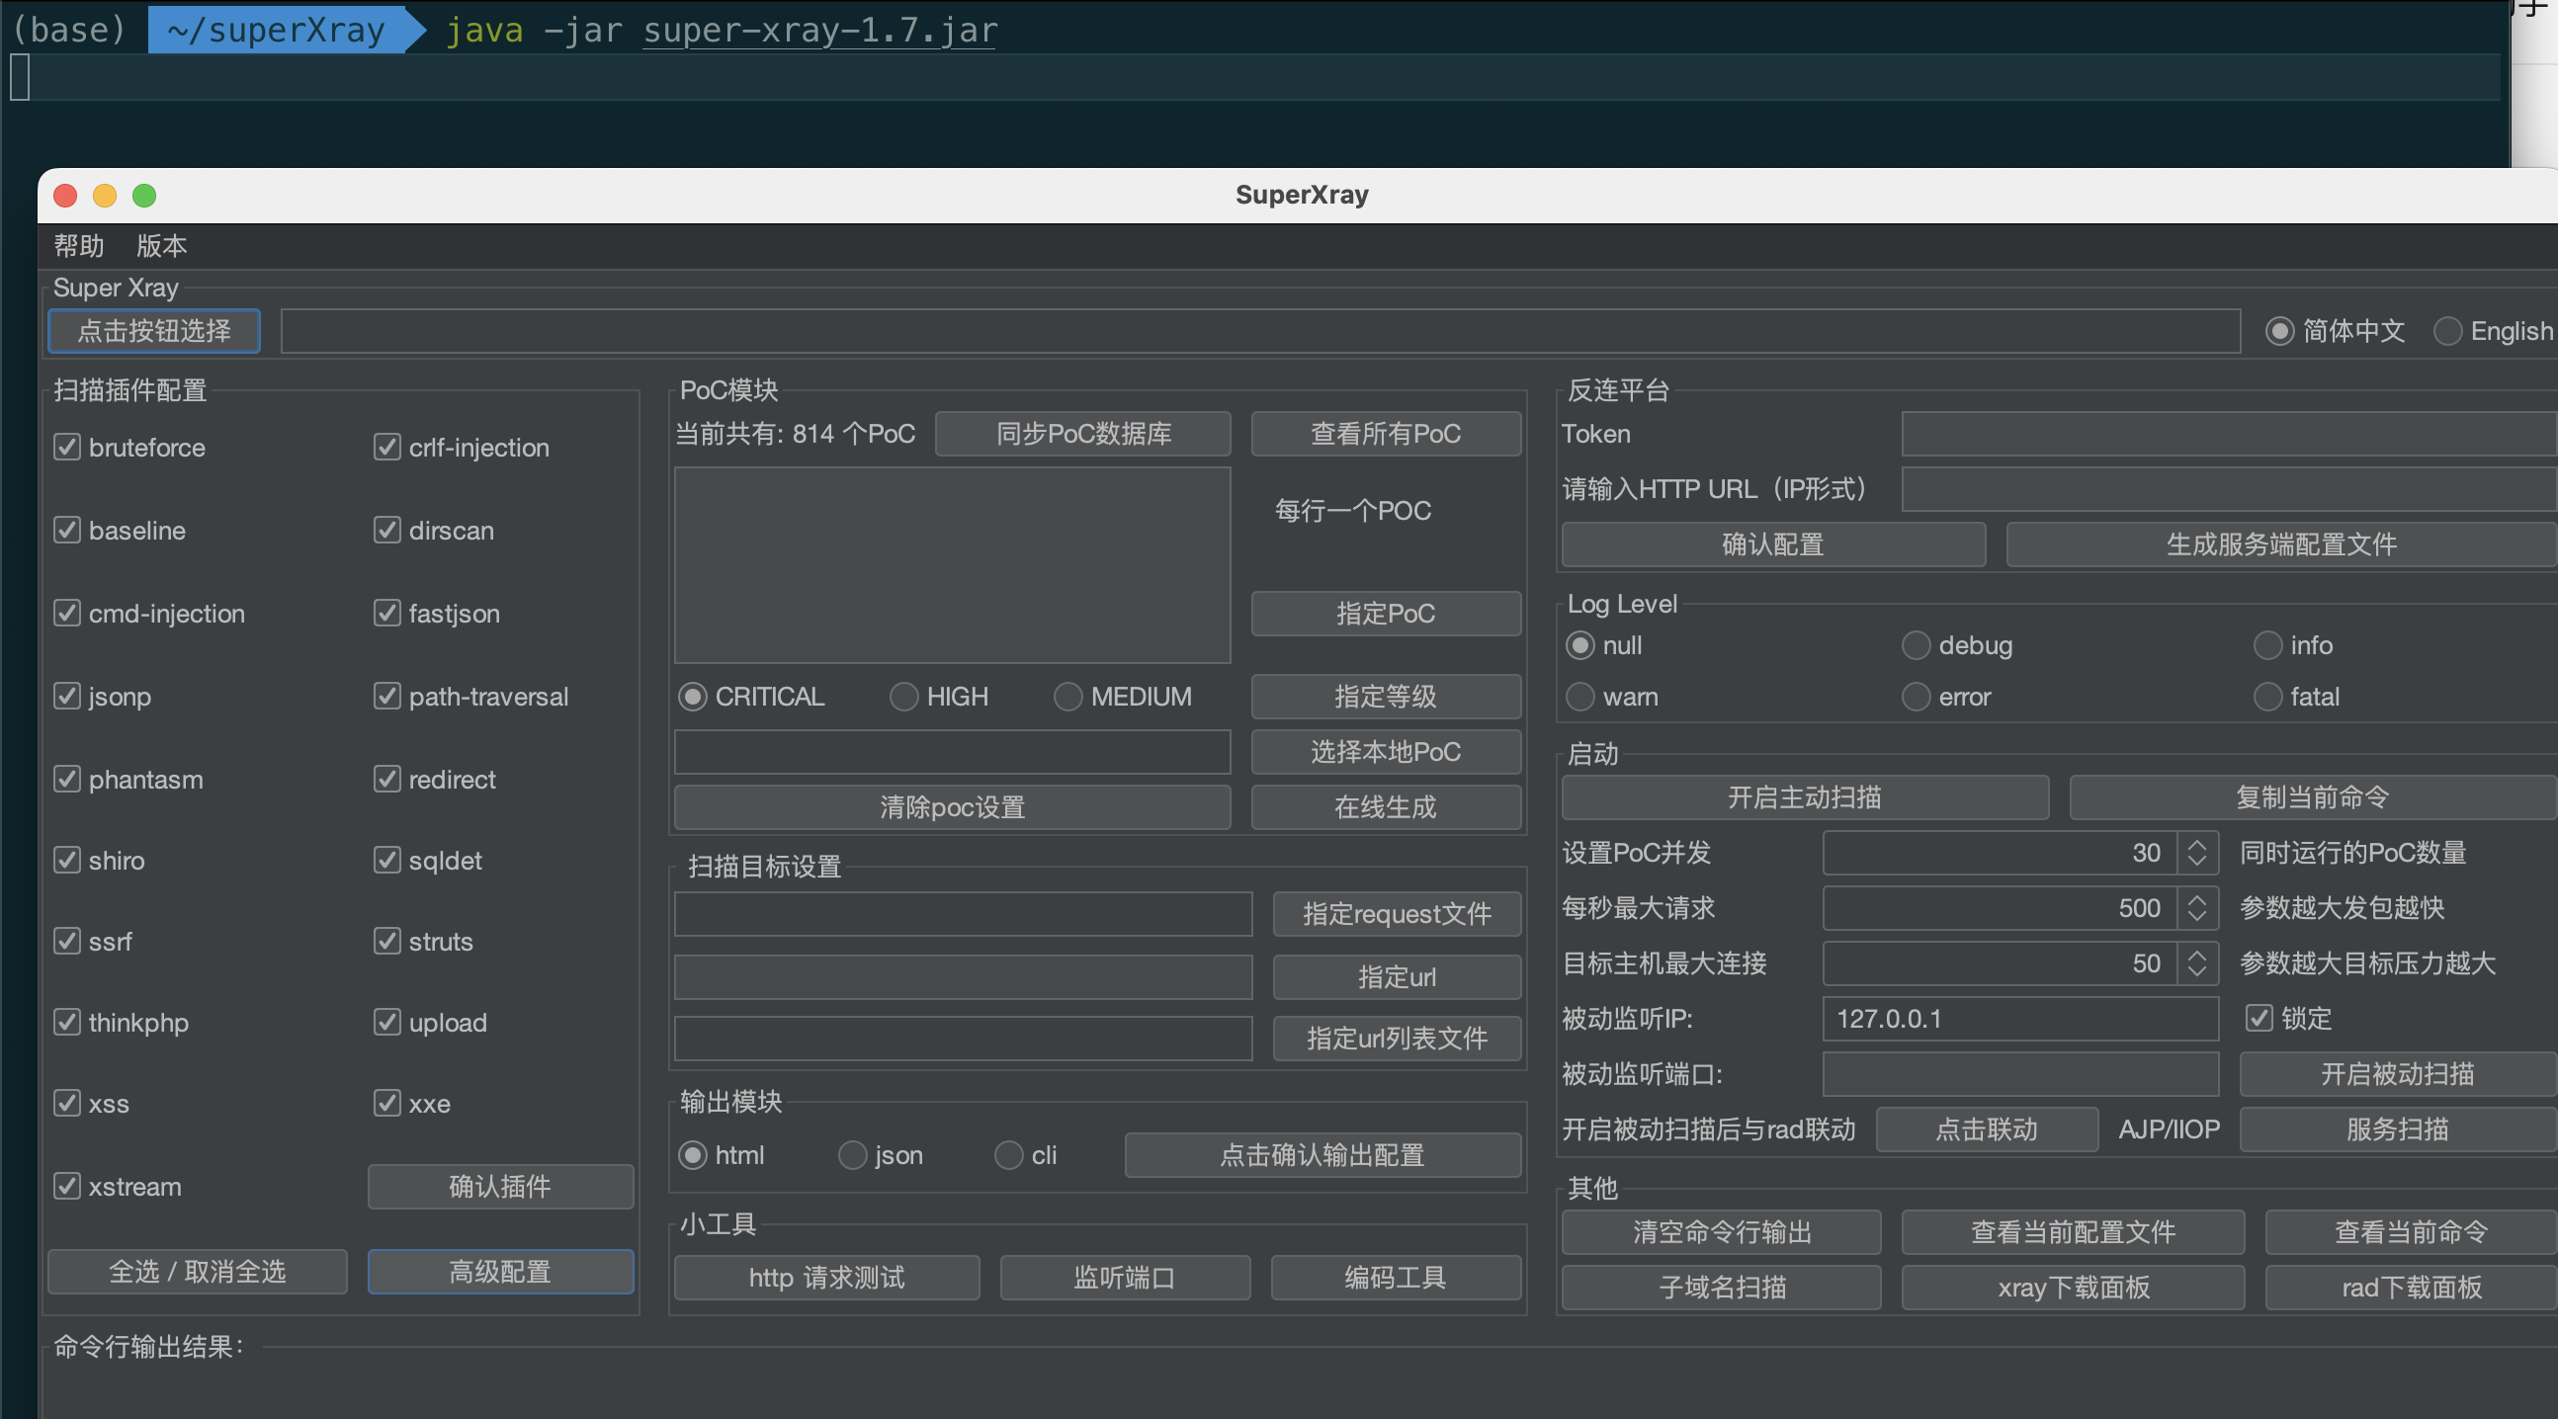Click the target host max connections stepper

pyautogui.click(x=2196, y=963)
